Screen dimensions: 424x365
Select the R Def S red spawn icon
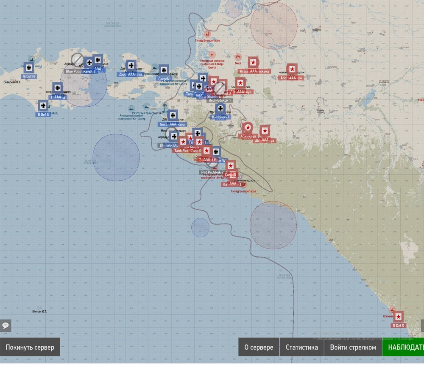click(x=398, y=317)
